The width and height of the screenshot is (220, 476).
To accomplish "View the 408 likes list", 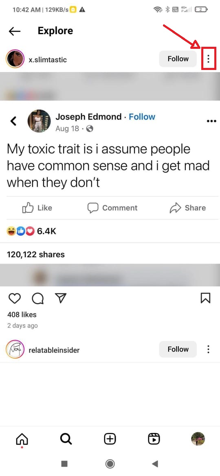I will 22,314.
